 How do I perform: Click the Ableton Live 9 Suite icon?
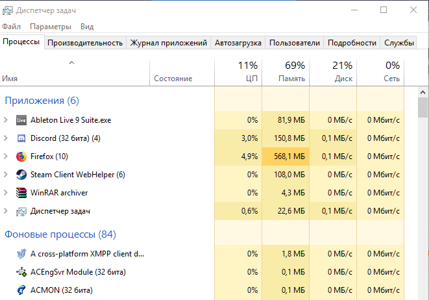click(21, 120)
